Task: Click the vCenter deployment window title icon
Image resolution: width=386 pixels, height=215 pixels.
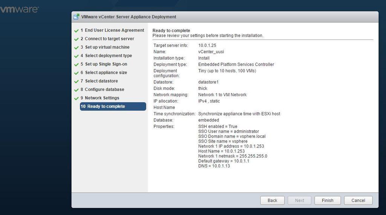Action: coord(76,17)
